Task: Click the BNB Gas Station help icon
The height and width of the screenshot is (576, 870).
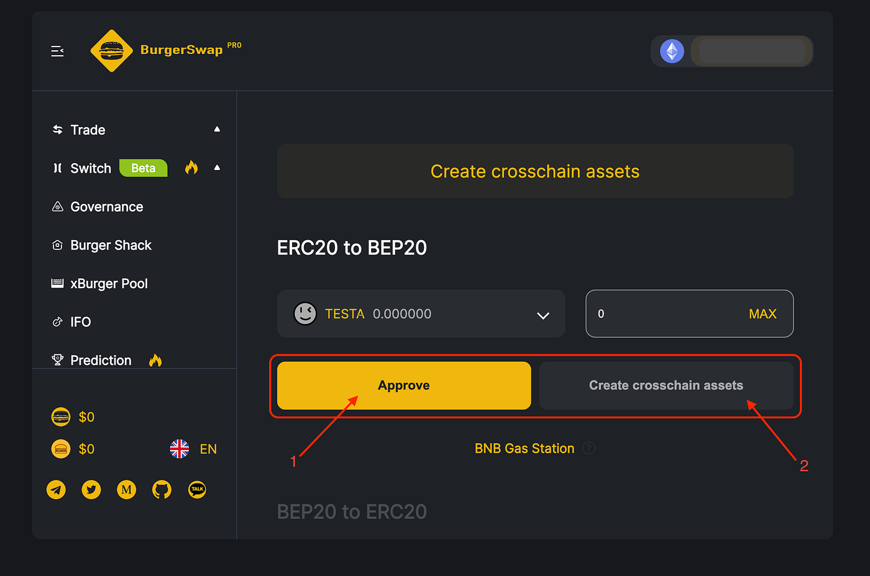Action: point(588,448)
